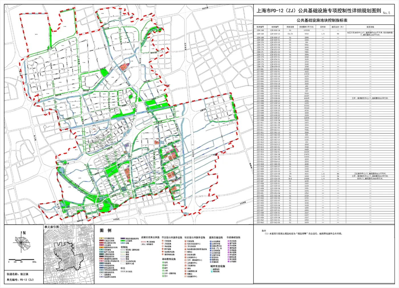
Task: Click the 消防设施 legend icon
Action: tap(211, 271)
